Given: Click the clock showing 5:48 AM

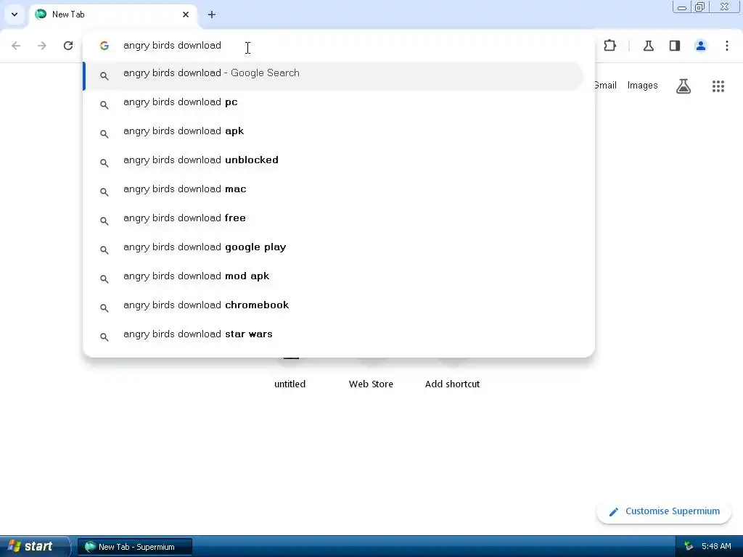Looking at the screenshot, I should click(x=716, y=547).
